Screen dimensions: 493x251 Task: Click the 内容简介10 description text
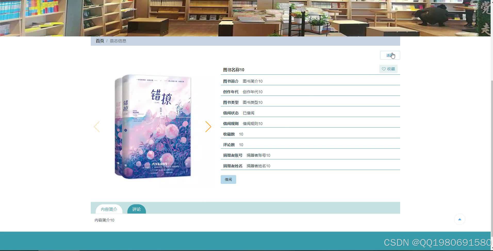coord(104,220)
